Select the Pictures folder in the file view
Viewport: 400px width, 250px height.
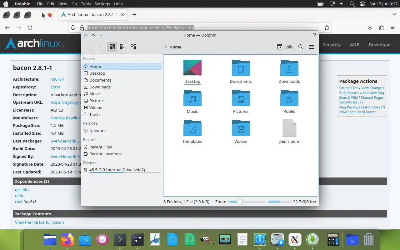pyautogui.click(x=241, y=97)
